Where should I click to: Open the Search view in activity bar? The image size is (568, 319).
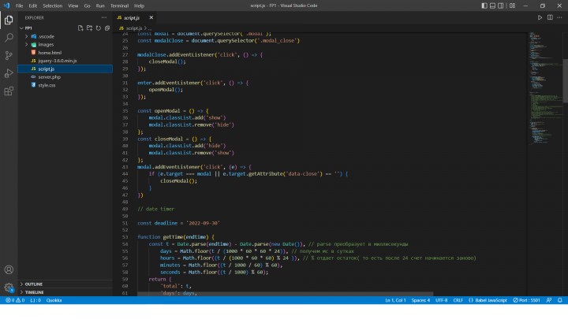click(9, 38)
